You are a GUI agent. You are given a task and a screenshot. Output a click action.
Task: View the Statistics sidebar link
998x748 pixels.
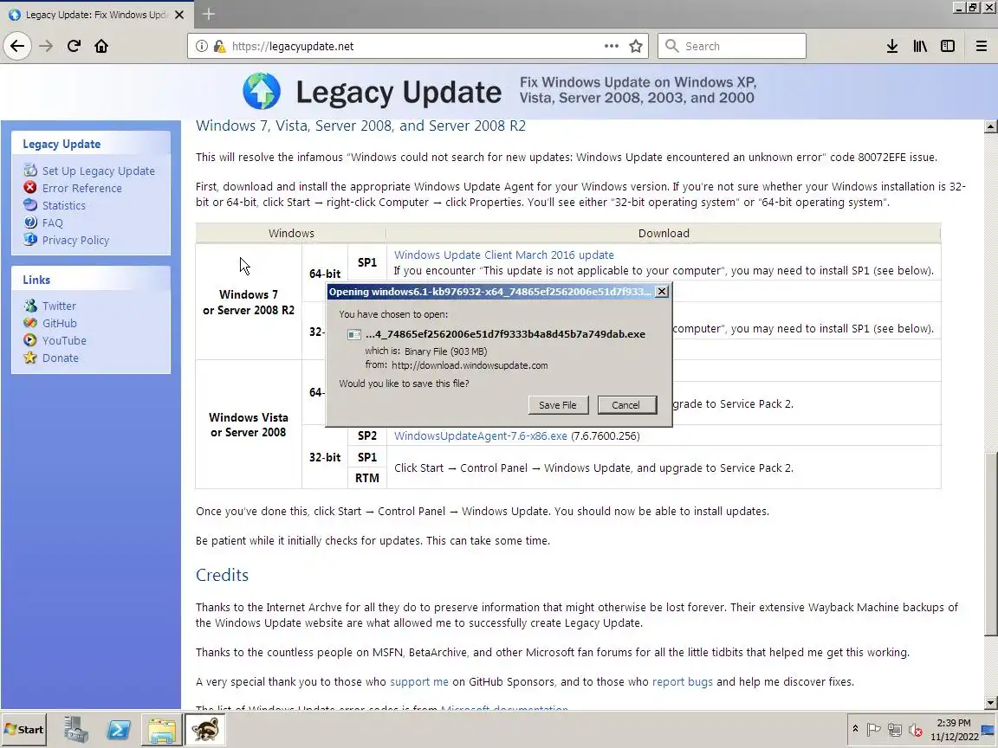point(63,205)
